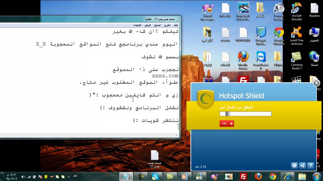This screenshot has width=323, height=181.
Task: Open Windows Media Player from the taskbar
Action: tap(184, 177)
